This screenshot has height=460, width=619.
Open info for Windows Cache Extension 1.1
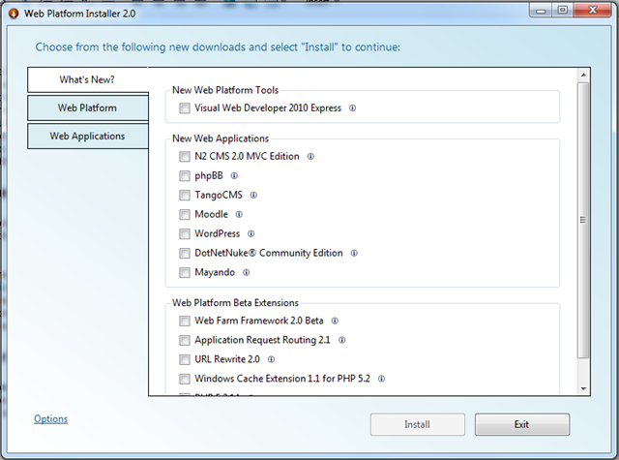coord(381,379)
